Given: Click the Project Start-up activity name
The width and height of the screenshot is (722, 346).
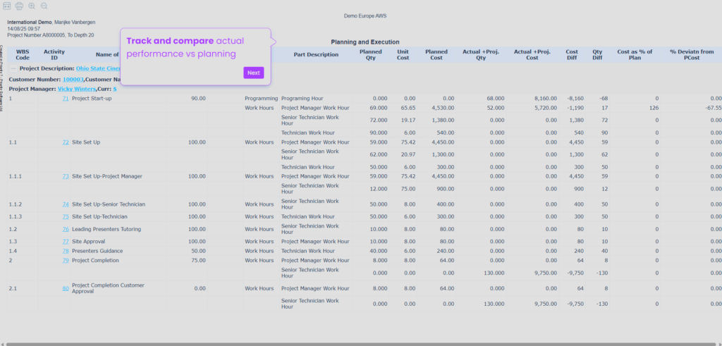Looking at the screenshot, I should pyautogui.click(x=92, y=99).
